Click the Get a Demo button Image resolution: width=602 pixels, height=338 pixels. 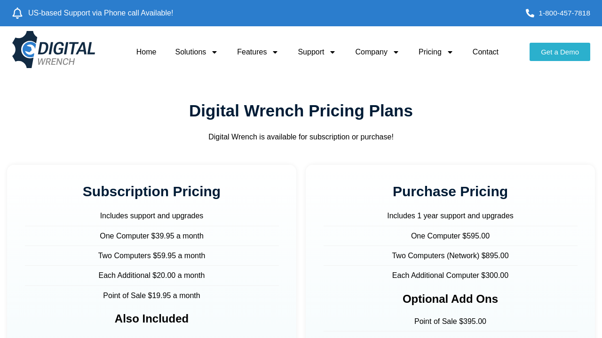[x=560, y=52]
